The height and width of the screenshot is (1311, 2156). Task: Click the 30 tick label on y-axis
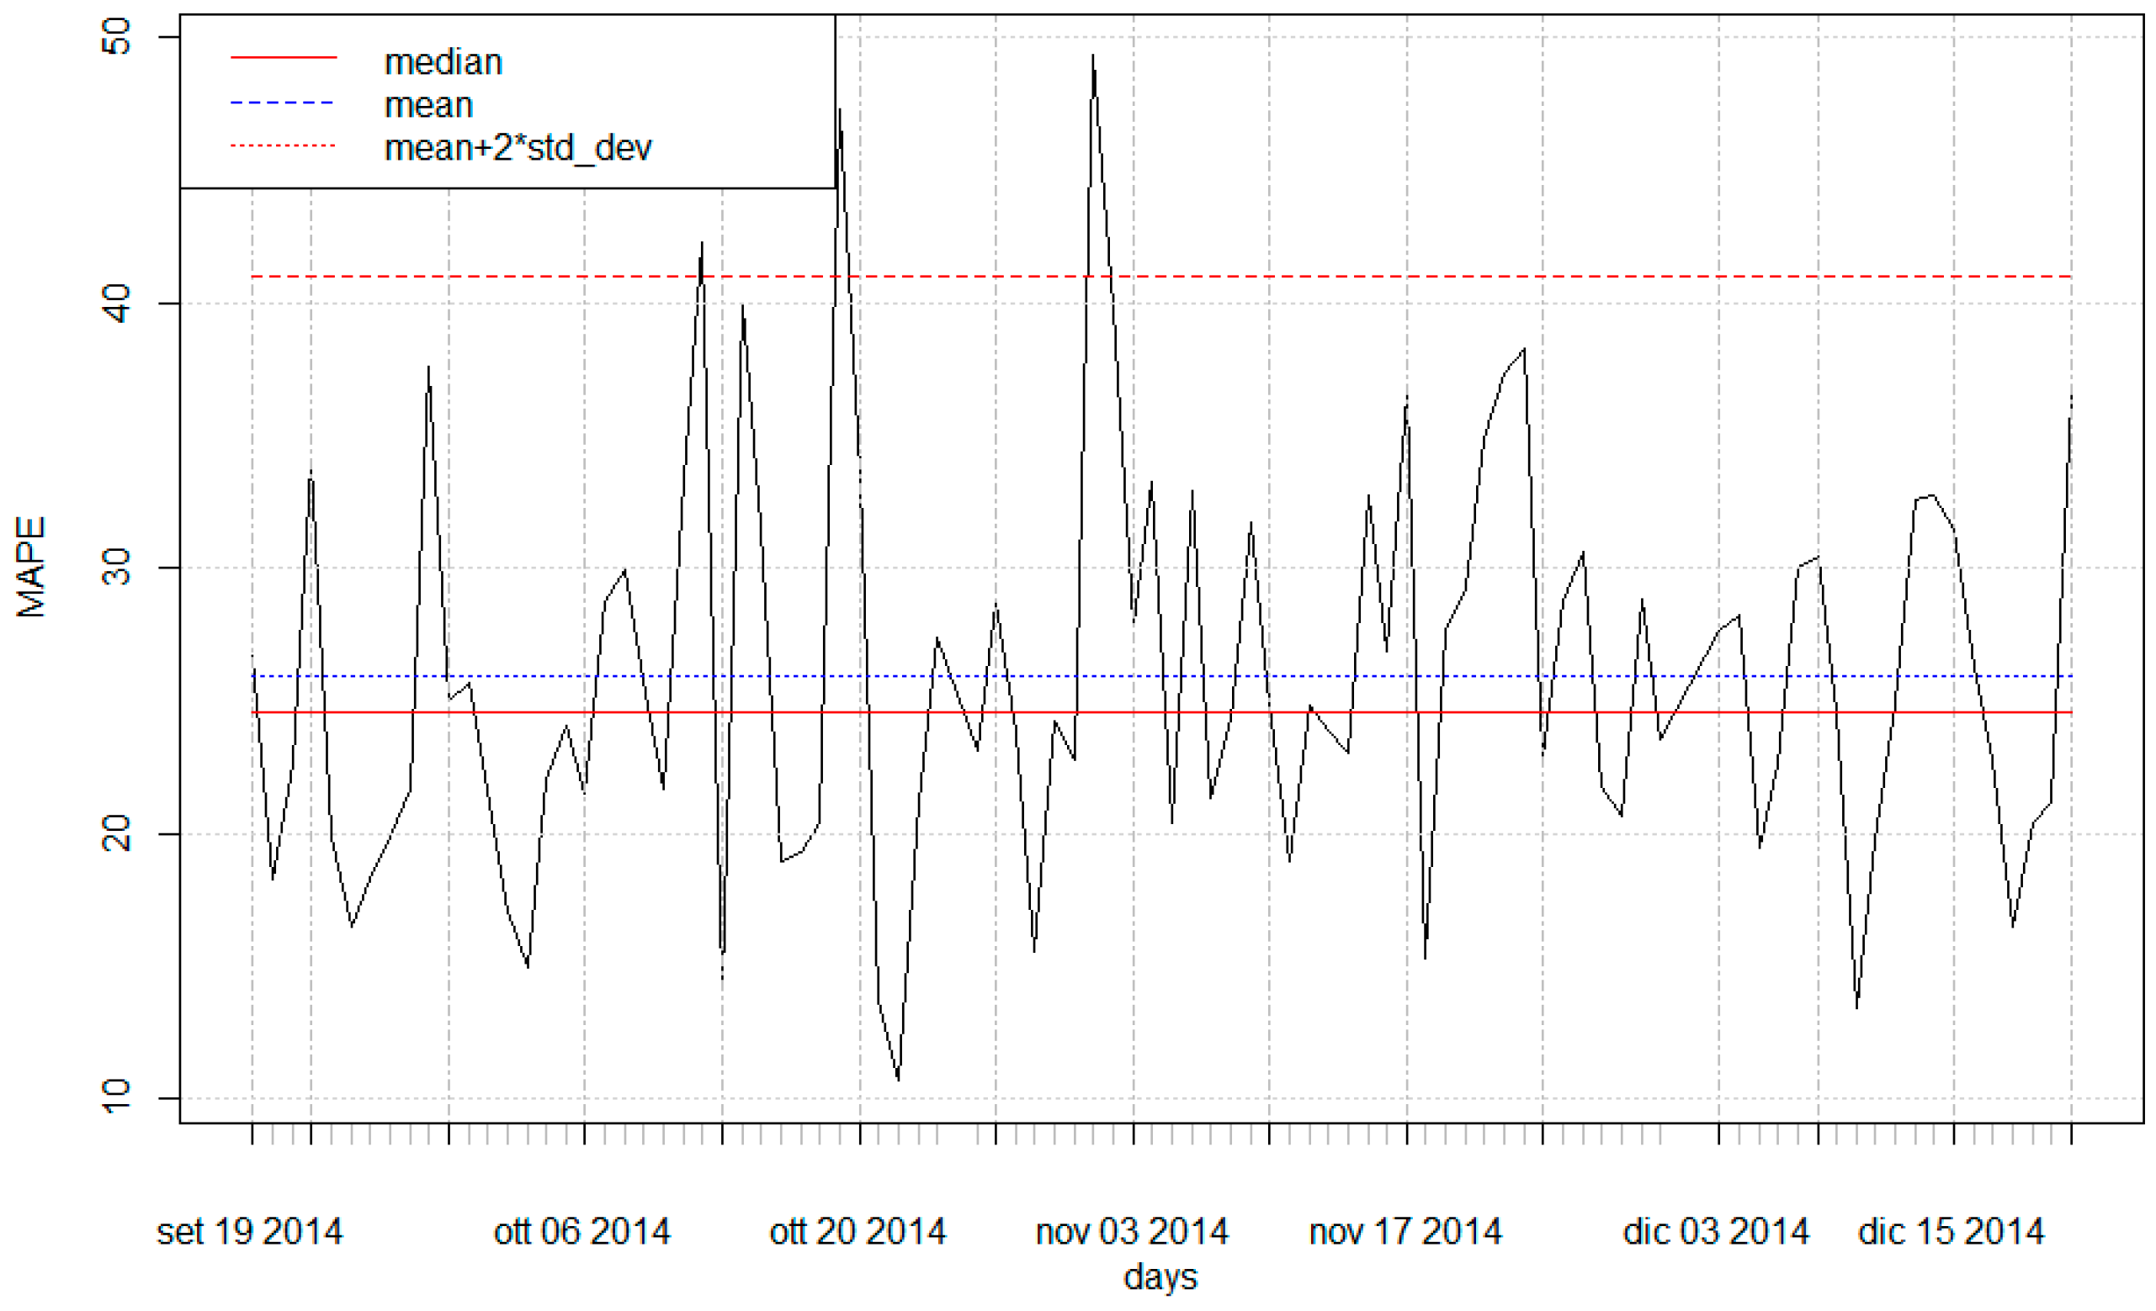[116, 568]
